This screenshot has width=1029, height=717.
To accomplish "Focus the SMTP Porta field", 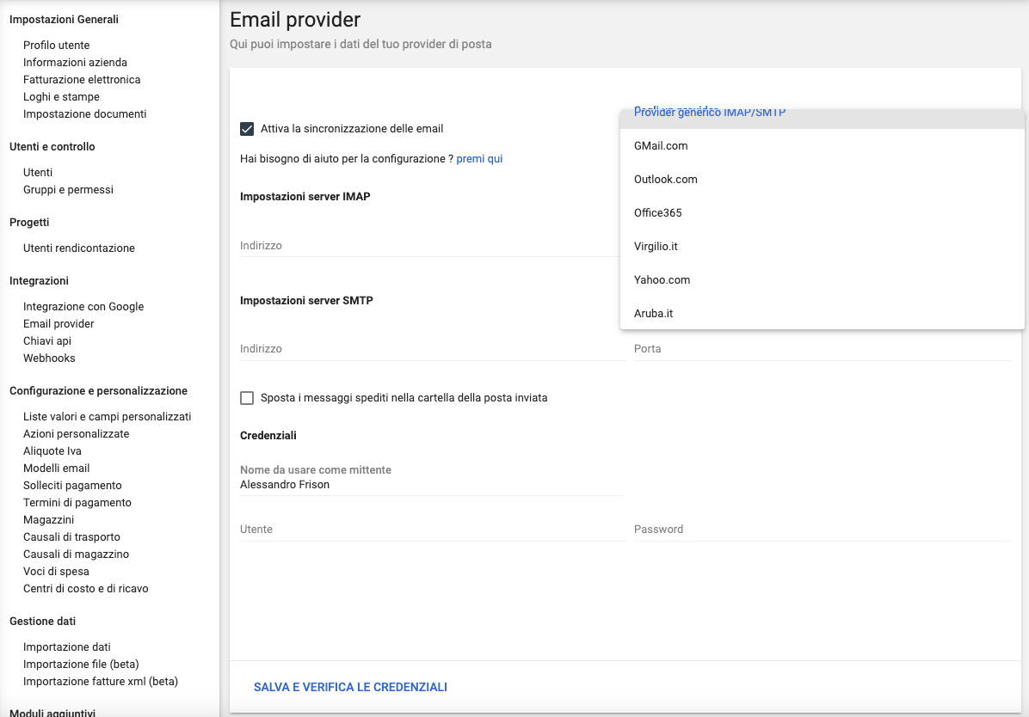I will (x=822, y=349).
